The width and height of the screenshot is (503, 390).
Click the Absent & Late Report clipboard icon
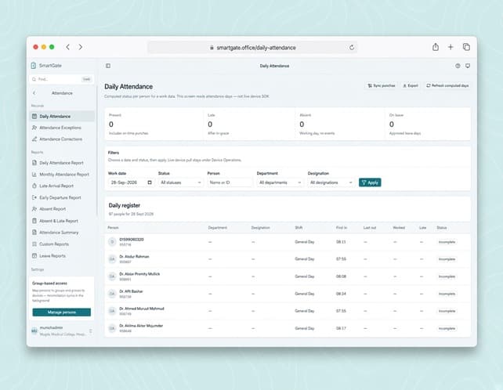[x=34, y=221]
